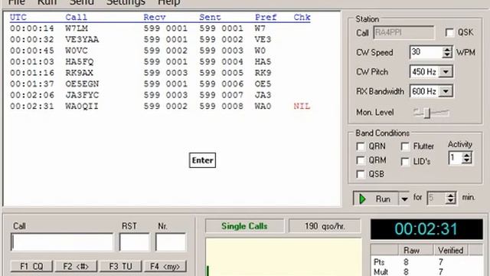Click the UTC column header
The width and height of the screenshot is (490, 276).
18,17
